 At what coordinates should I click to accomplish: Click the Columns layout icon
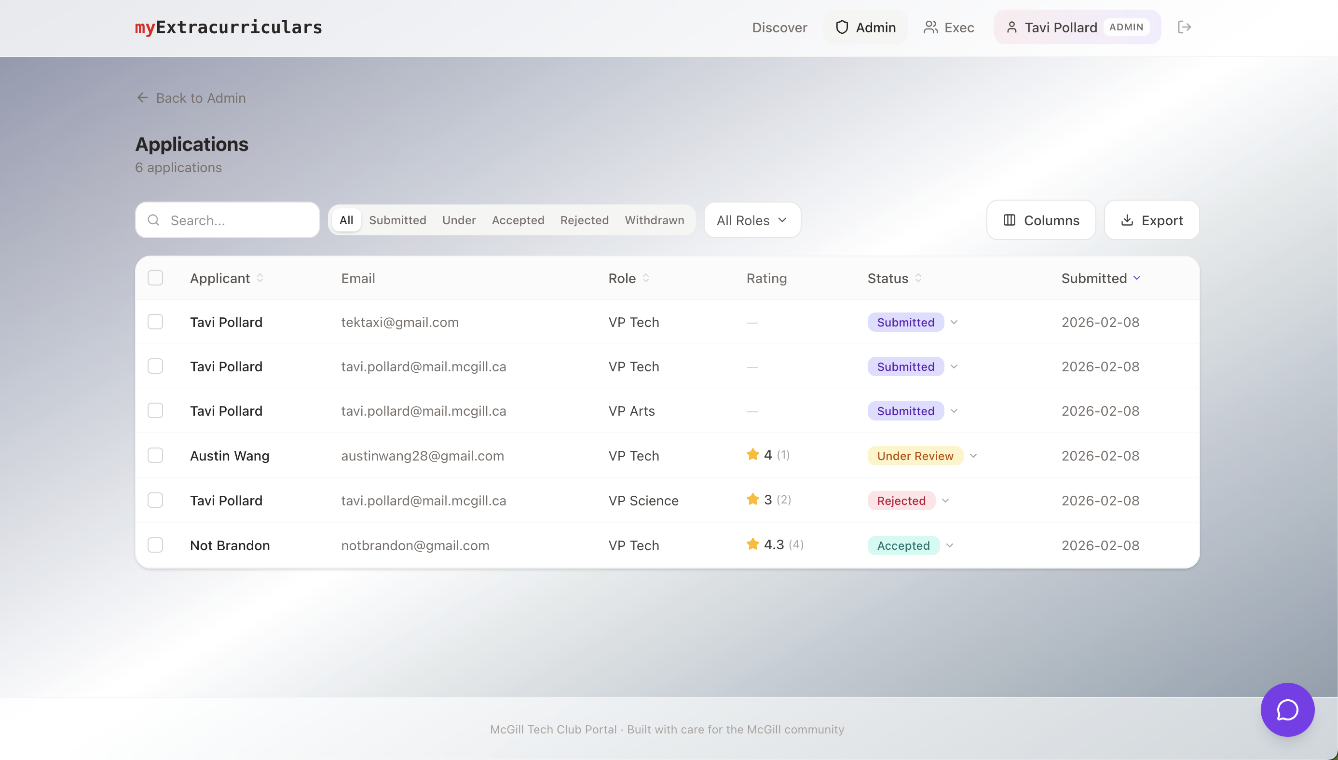(x=1009, y=220)
